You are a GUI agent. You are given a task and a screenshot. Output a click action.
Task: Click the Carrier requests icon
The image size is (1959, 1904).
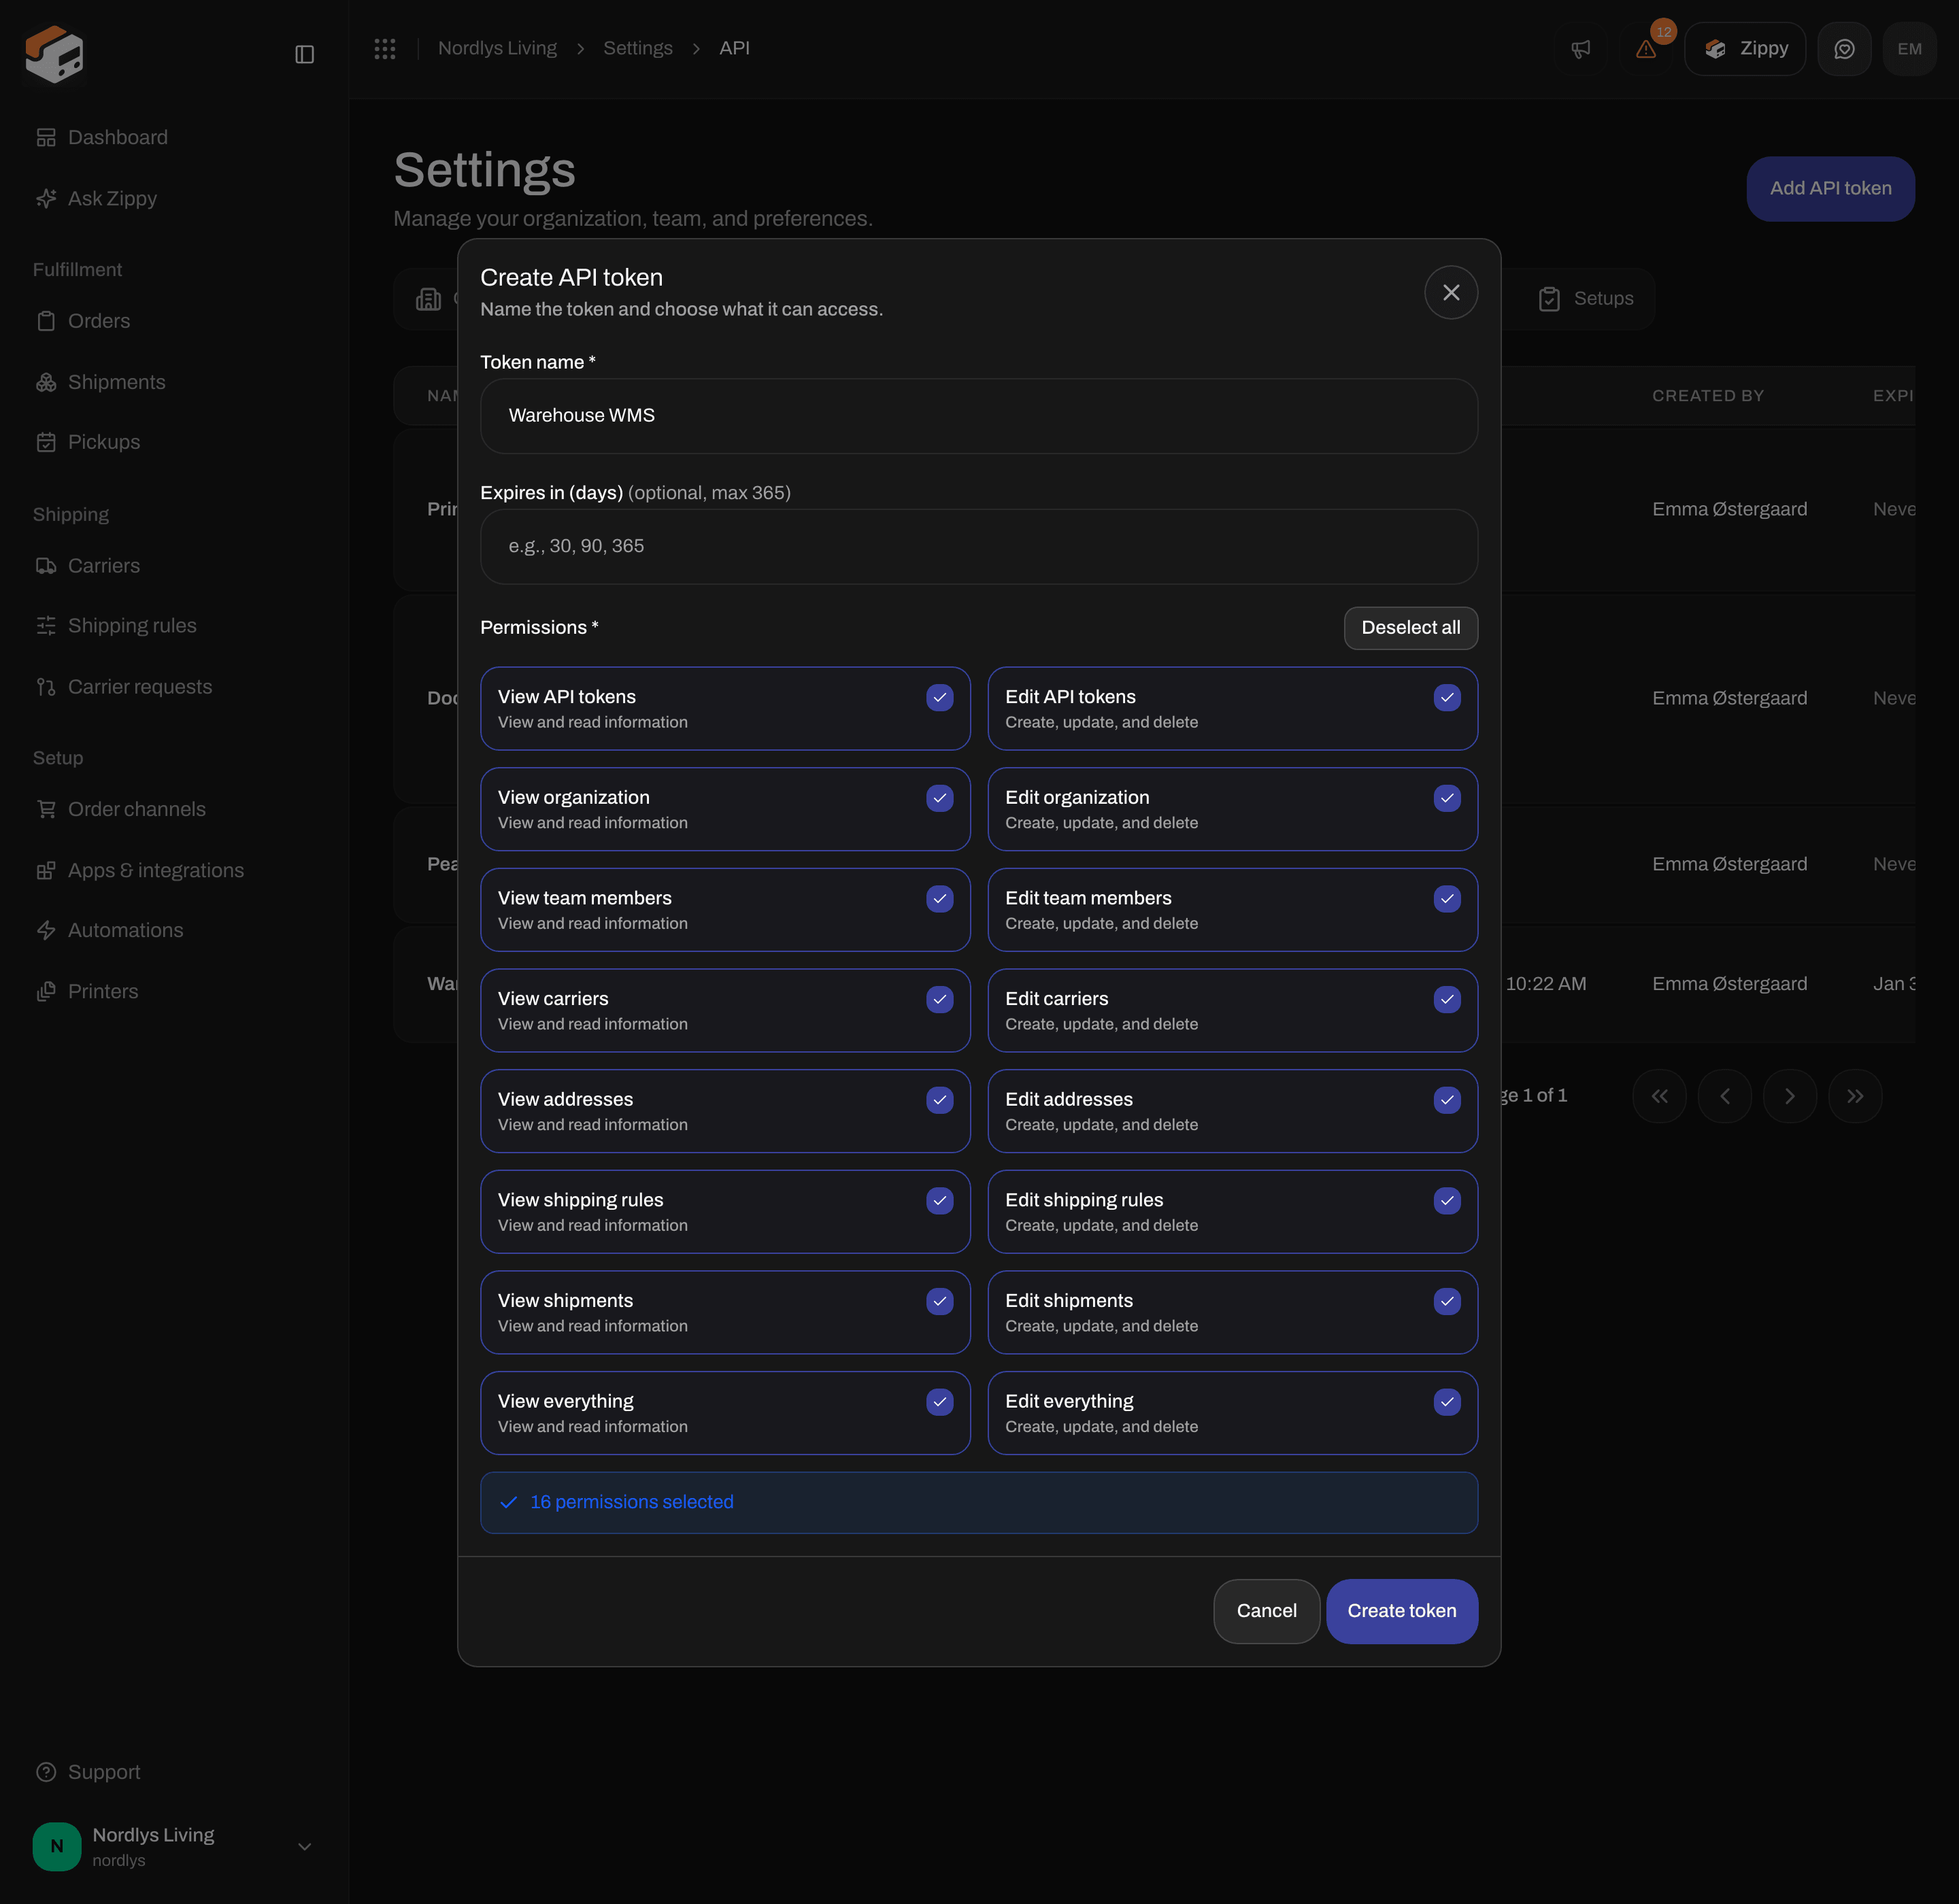click(46, 687)
